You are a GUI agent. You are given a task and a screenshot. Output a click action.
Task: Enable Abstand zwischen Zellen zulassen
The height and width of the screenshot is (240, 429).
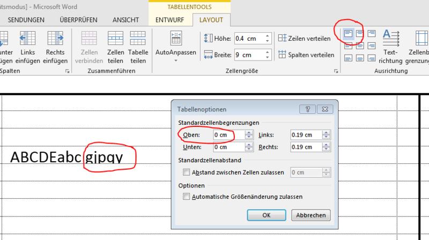(186, 172)
